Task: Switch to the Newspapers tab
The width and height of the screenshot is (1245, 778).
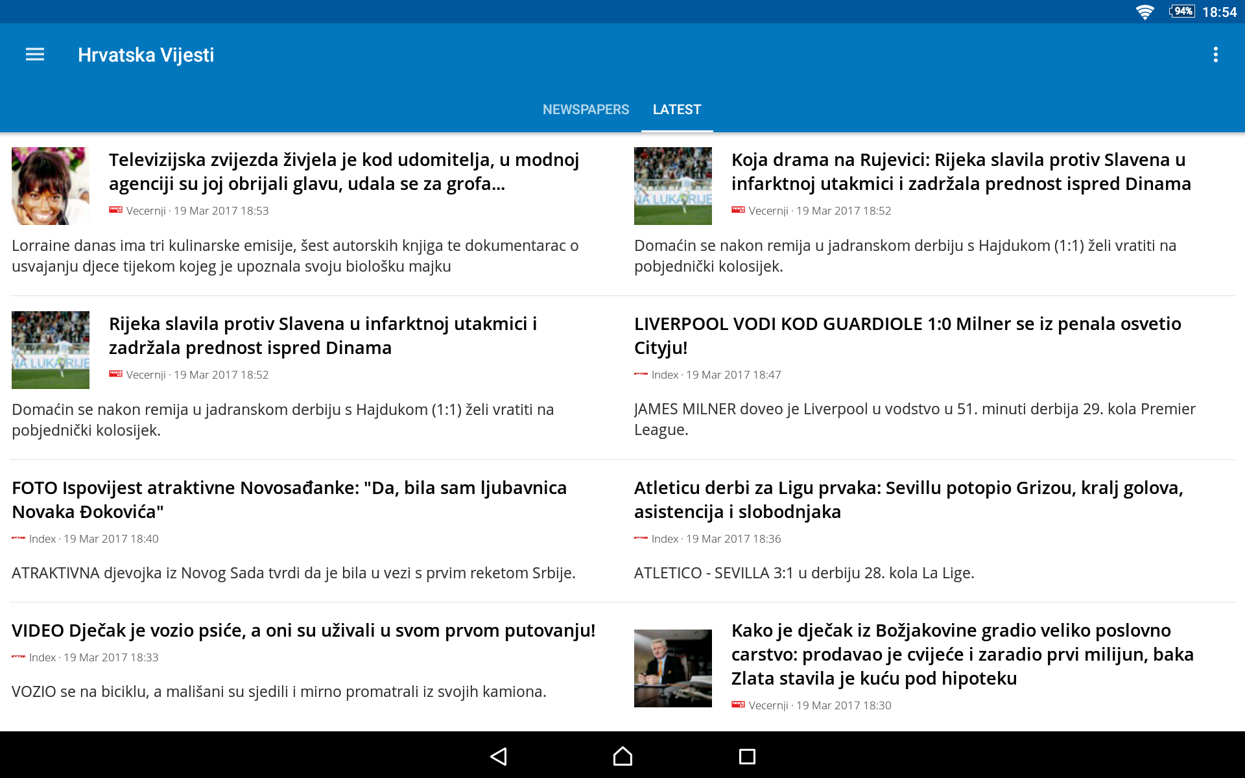Action: [x=586, y=110]
